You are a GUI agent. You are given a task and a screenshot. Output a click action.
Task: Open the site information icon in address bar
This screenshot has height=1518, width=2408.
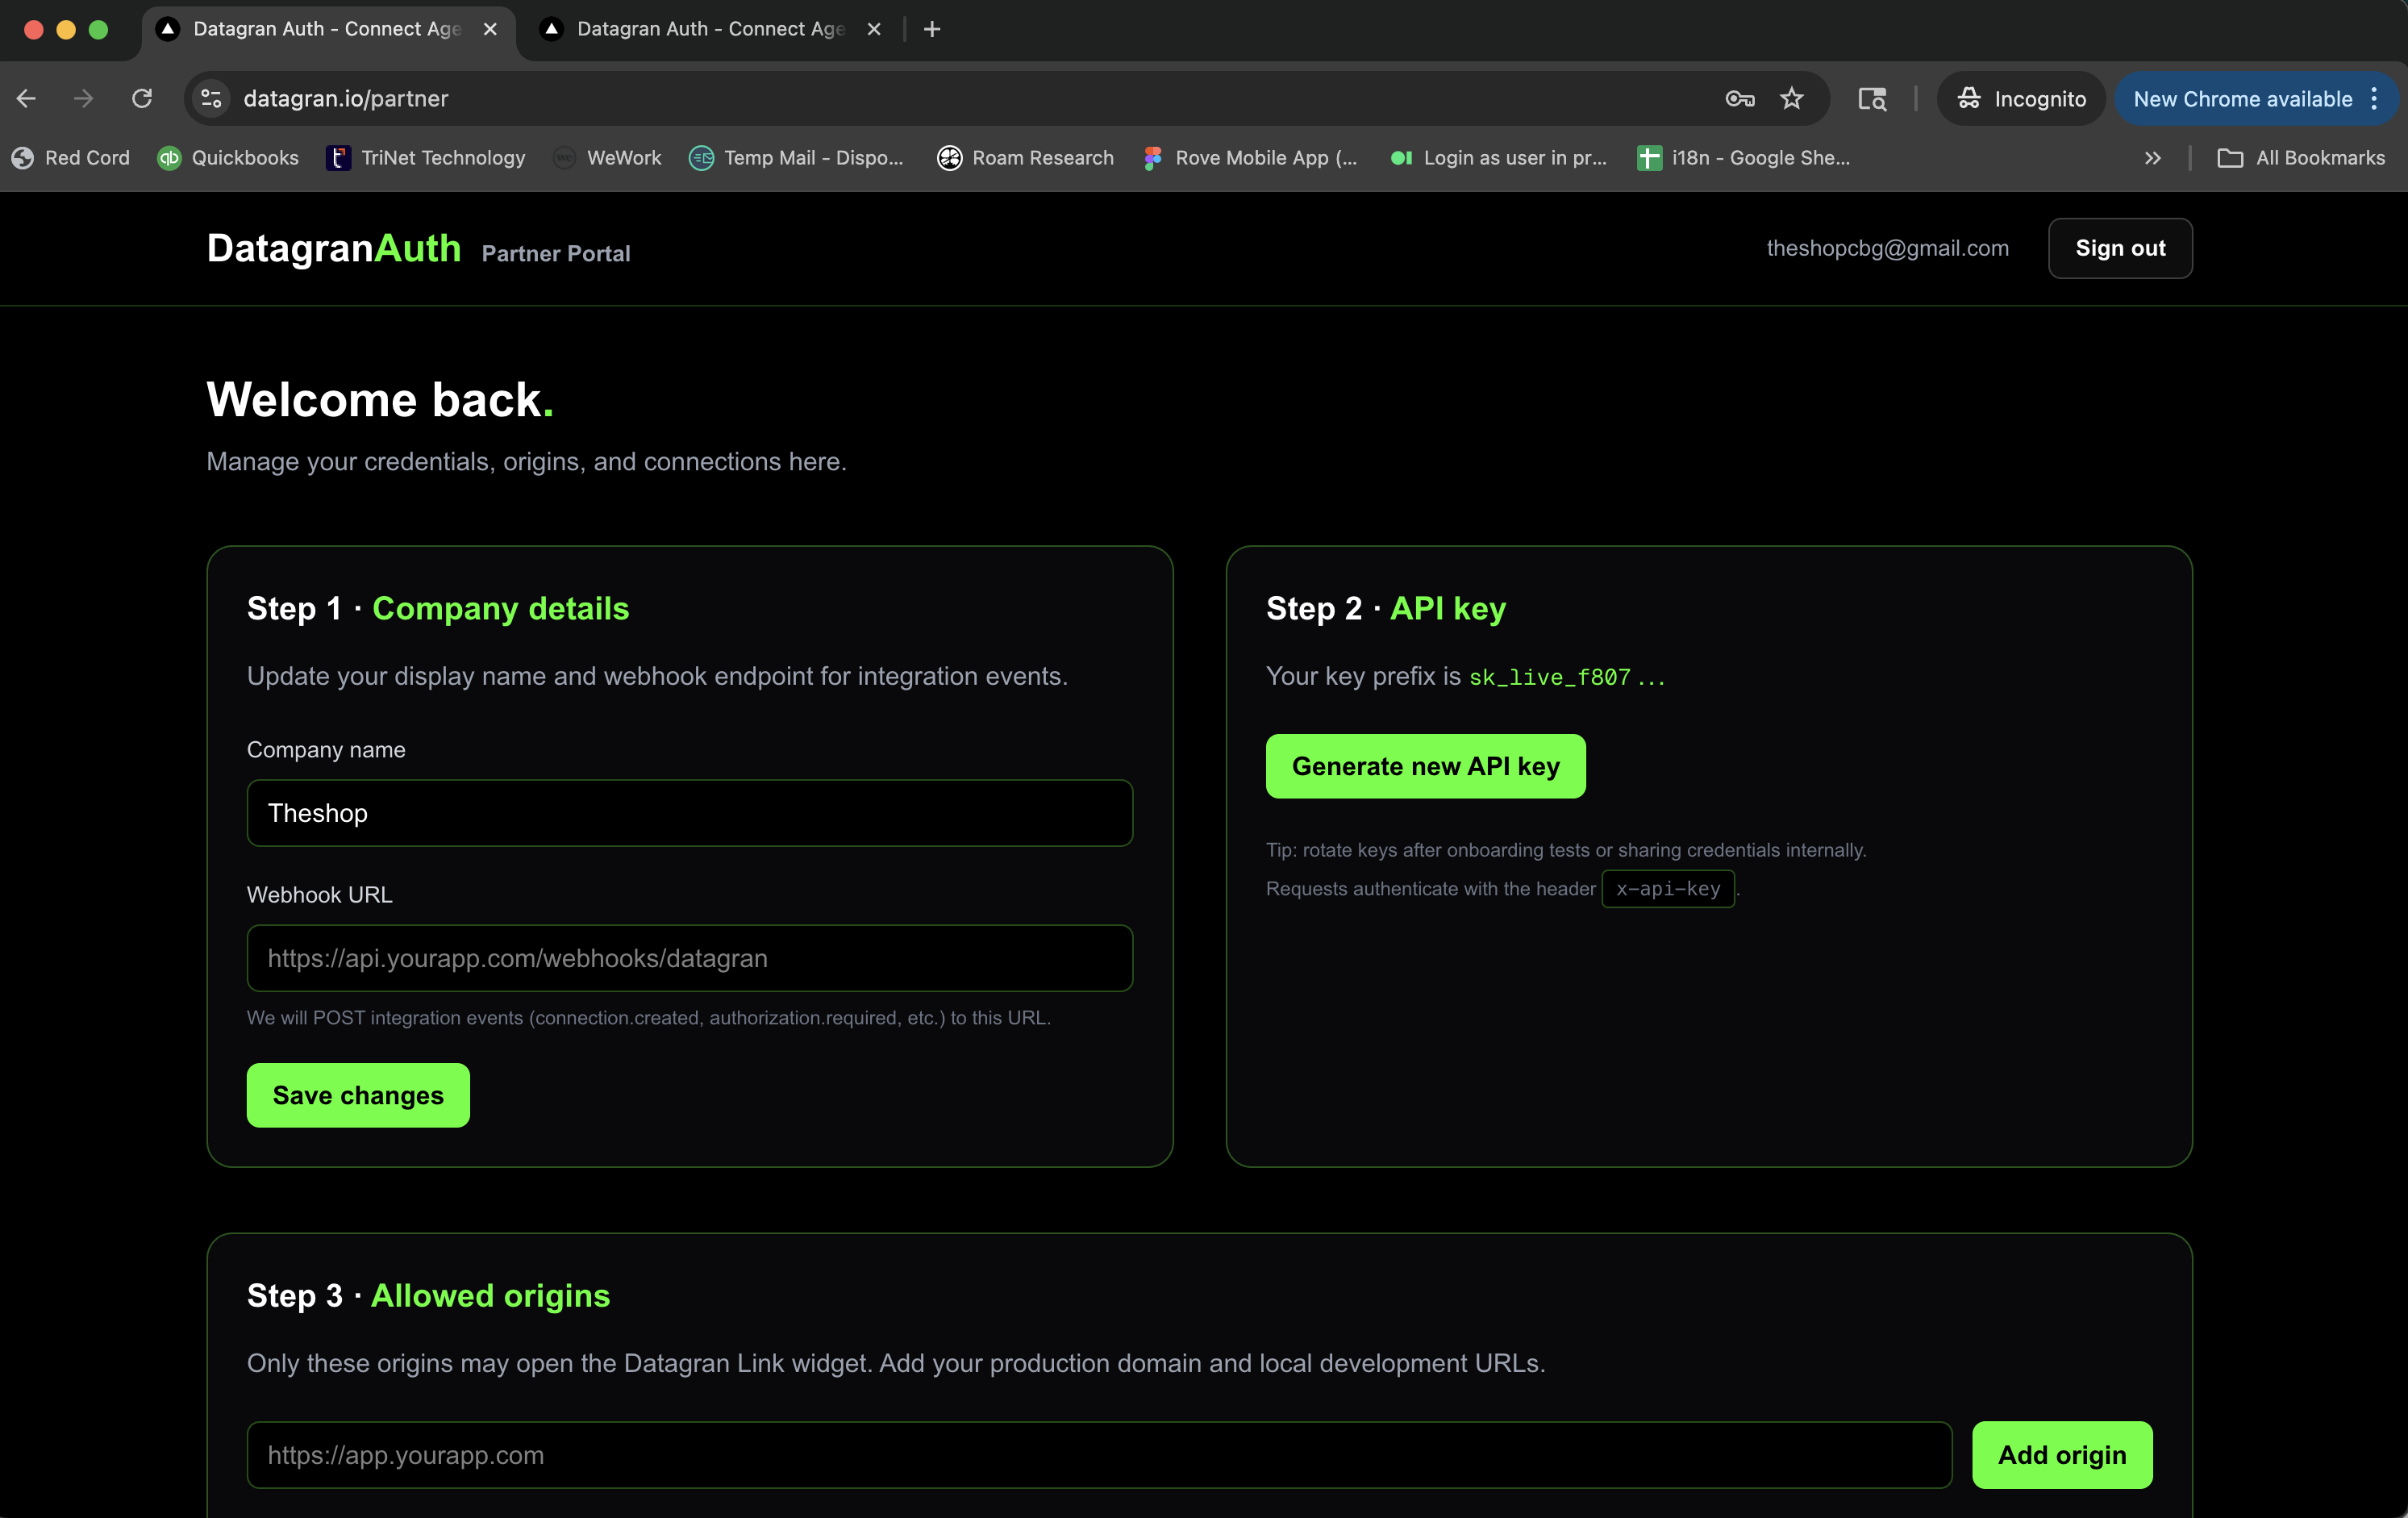210,98
